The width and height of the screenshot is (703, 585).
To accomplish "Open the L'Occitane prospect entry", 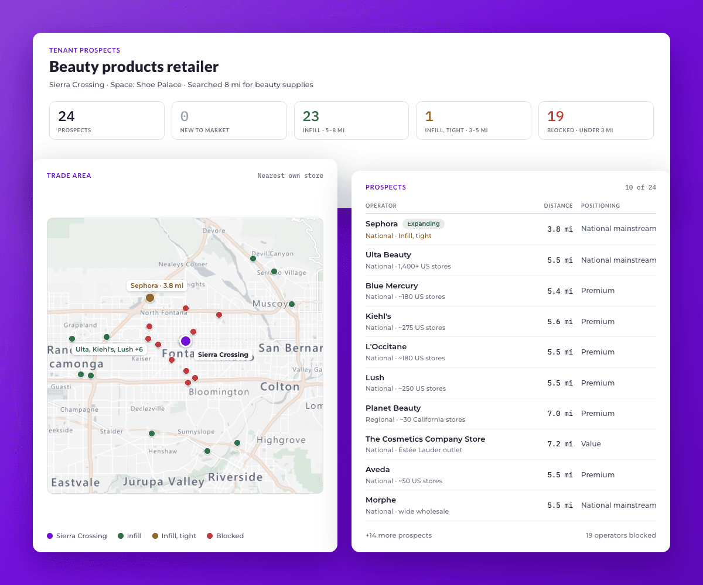I will (511, 352).
